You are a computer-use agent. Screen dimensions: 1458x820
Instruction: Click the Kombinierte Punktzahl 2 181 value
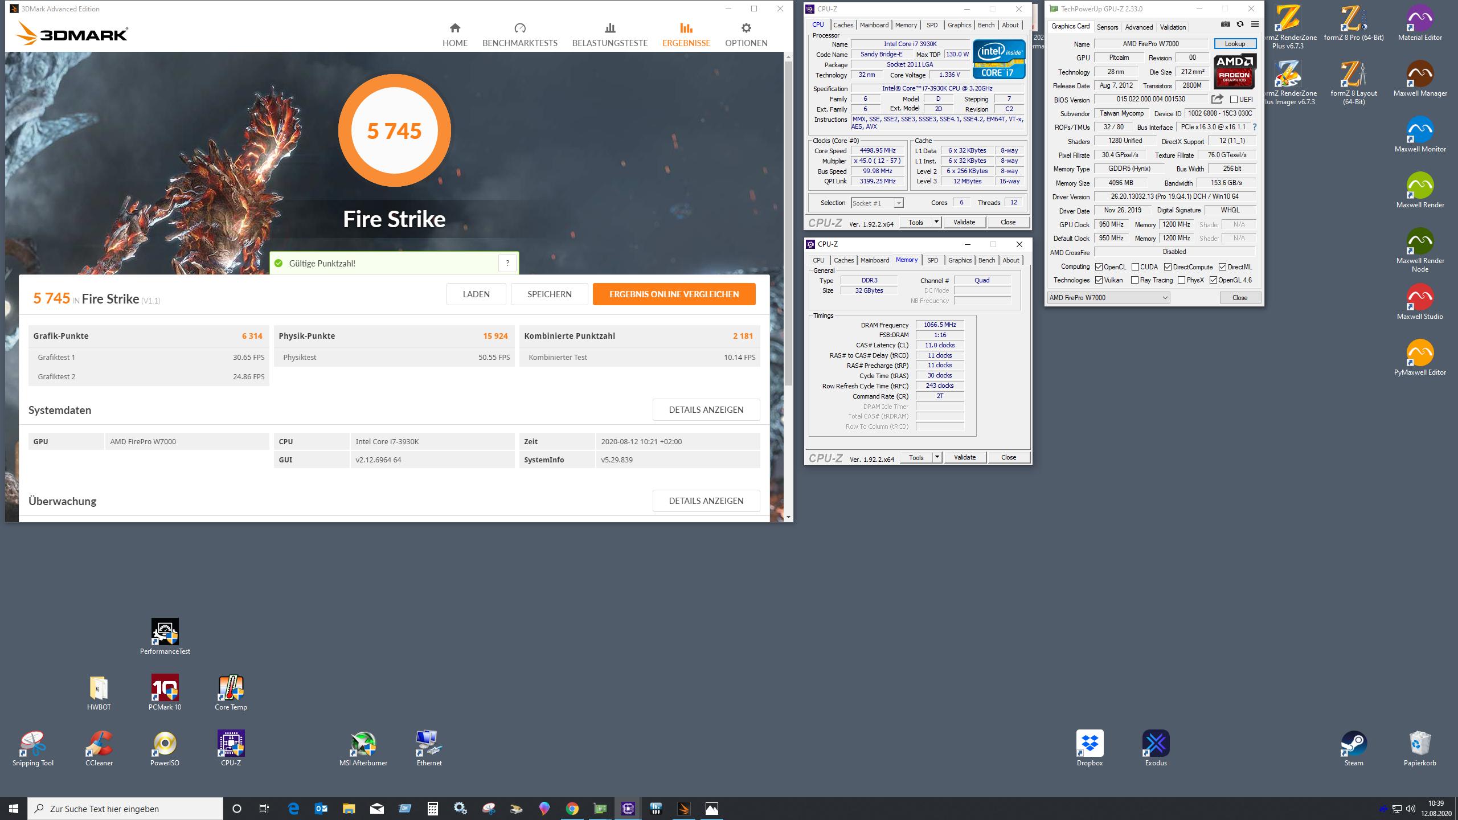pos(743,336)
